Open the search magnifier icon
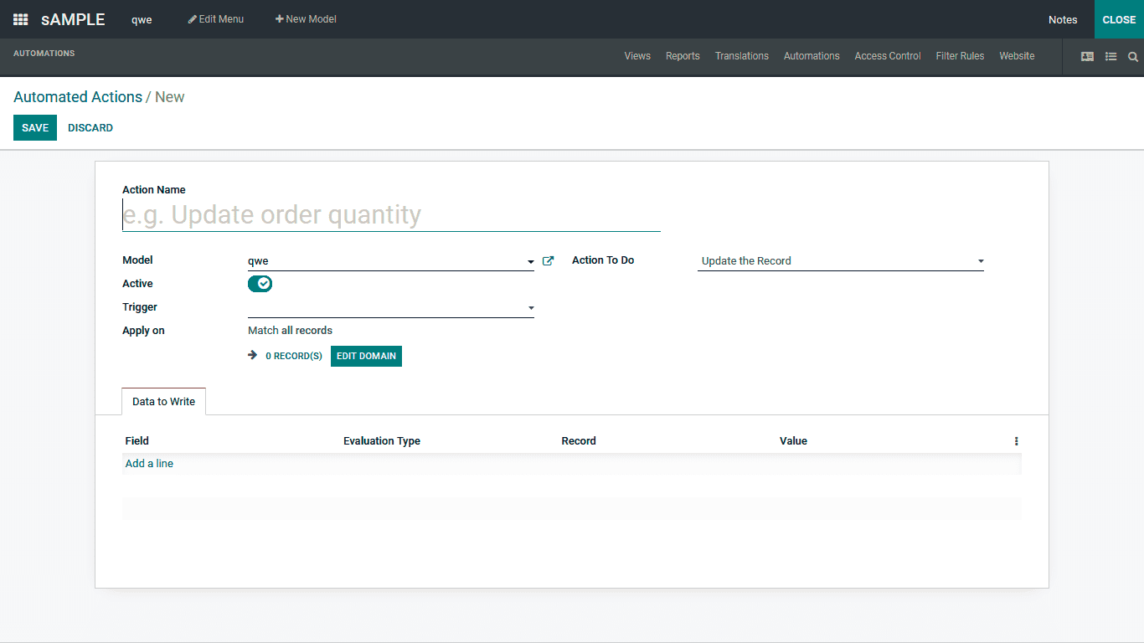The image size is (1144, 643). coord(1133,57)
